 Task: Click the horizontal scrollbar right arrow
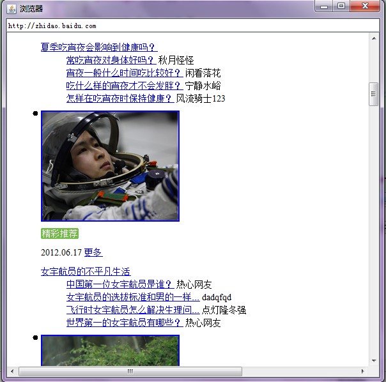[x=362, y=371]
